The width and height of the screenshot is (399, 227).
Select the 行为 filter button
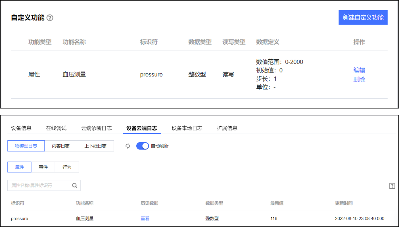(67, 167)
